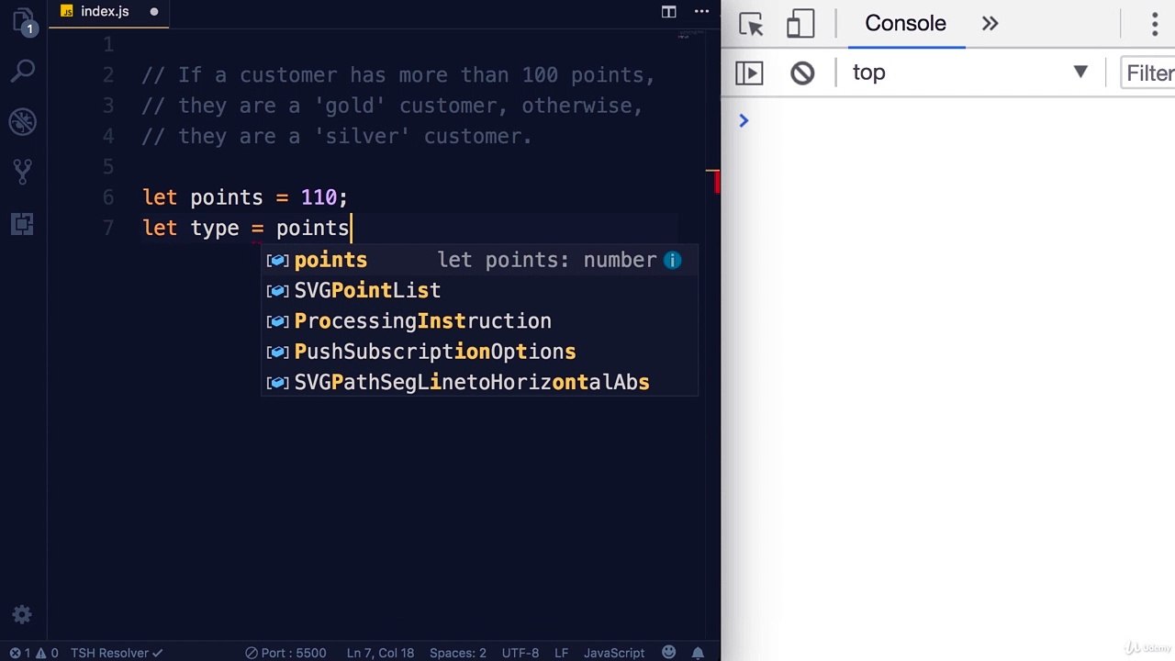The width and height of the screenshot is (1175, 661).
Task: Click the console Filter input field
Action: point(1148,73)
